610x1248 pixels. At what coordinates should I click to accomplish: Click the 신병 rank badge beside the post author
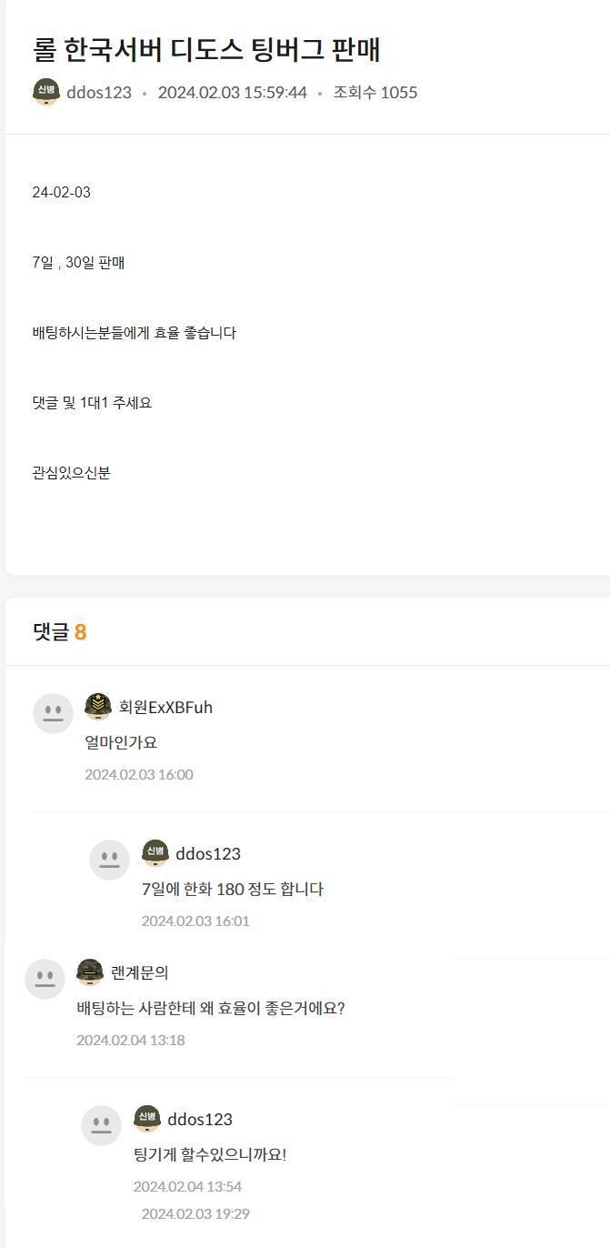(46, 92)
